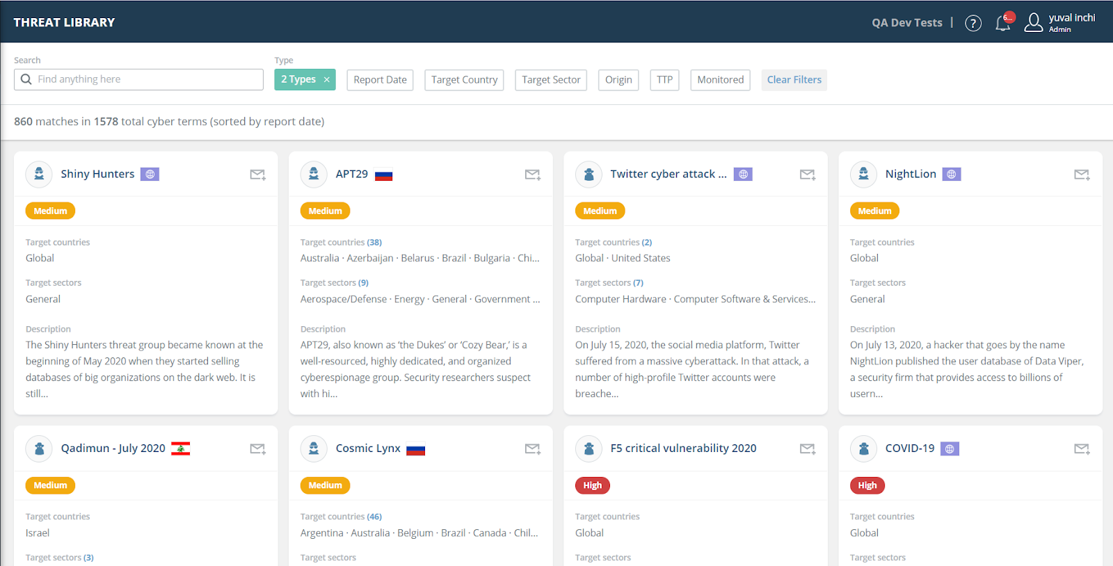Click the Russian flag beside APT29
The height and width of the screenshot is (566, 1113).
[383, 175]
